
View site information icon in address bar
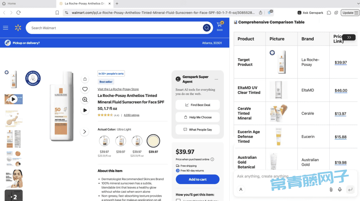click(67, 13)
